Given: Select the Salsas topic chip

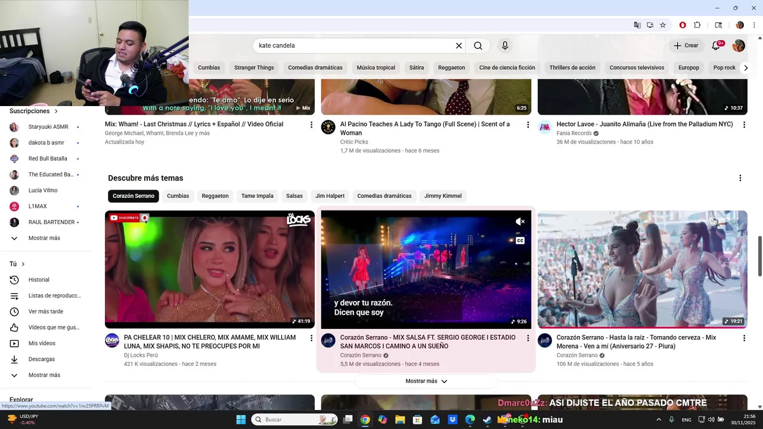Looking at the screenshot, I should coord(294,196).
